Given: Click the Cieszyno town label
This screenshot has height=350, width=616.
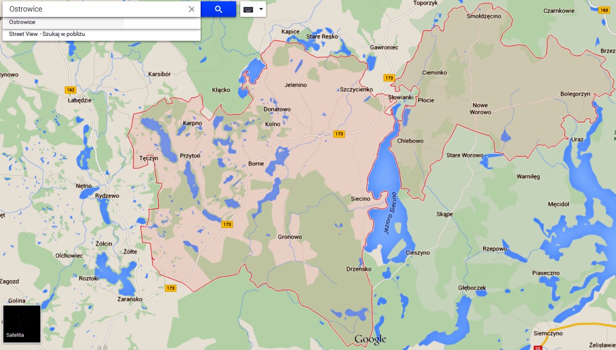Looking at the screenshot, I should click(x=417, y=253).
